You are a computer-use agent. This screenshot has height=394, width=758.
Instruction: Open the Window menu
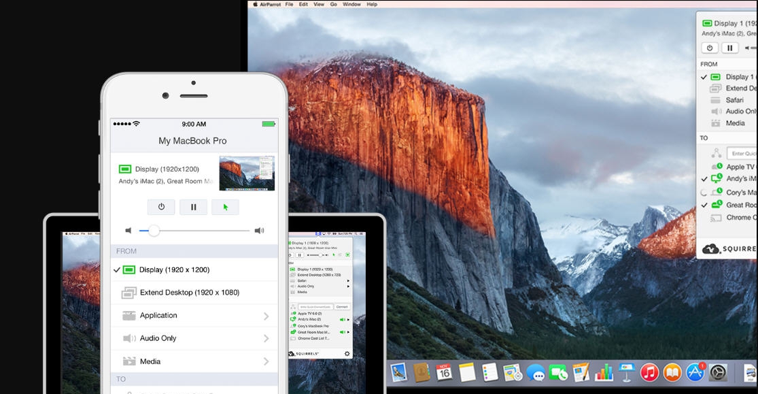[354, 3]
